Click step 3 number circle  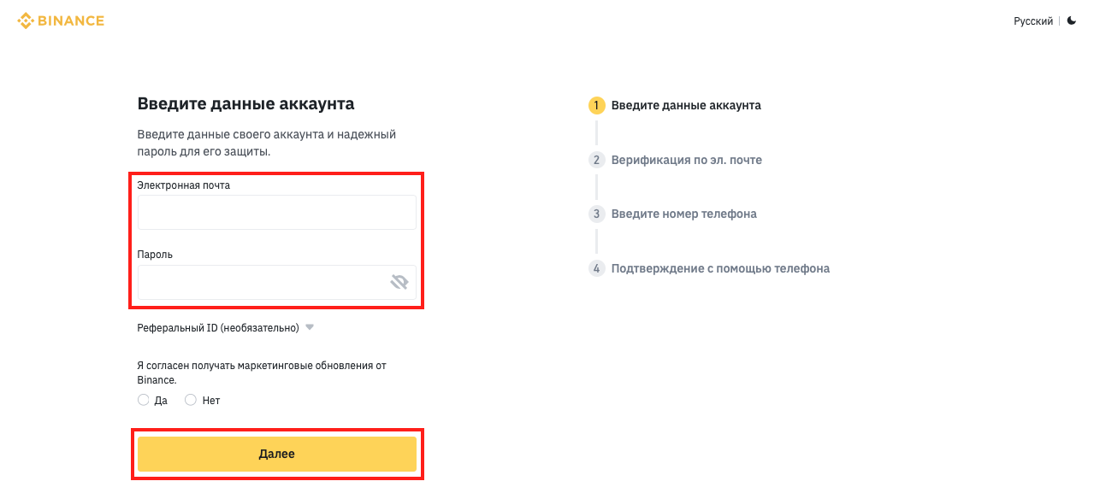pos(596,214)
